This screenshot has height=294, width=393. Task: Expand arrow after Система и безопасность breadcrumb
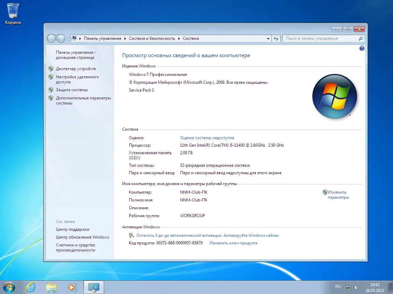[x=179, y=38]
